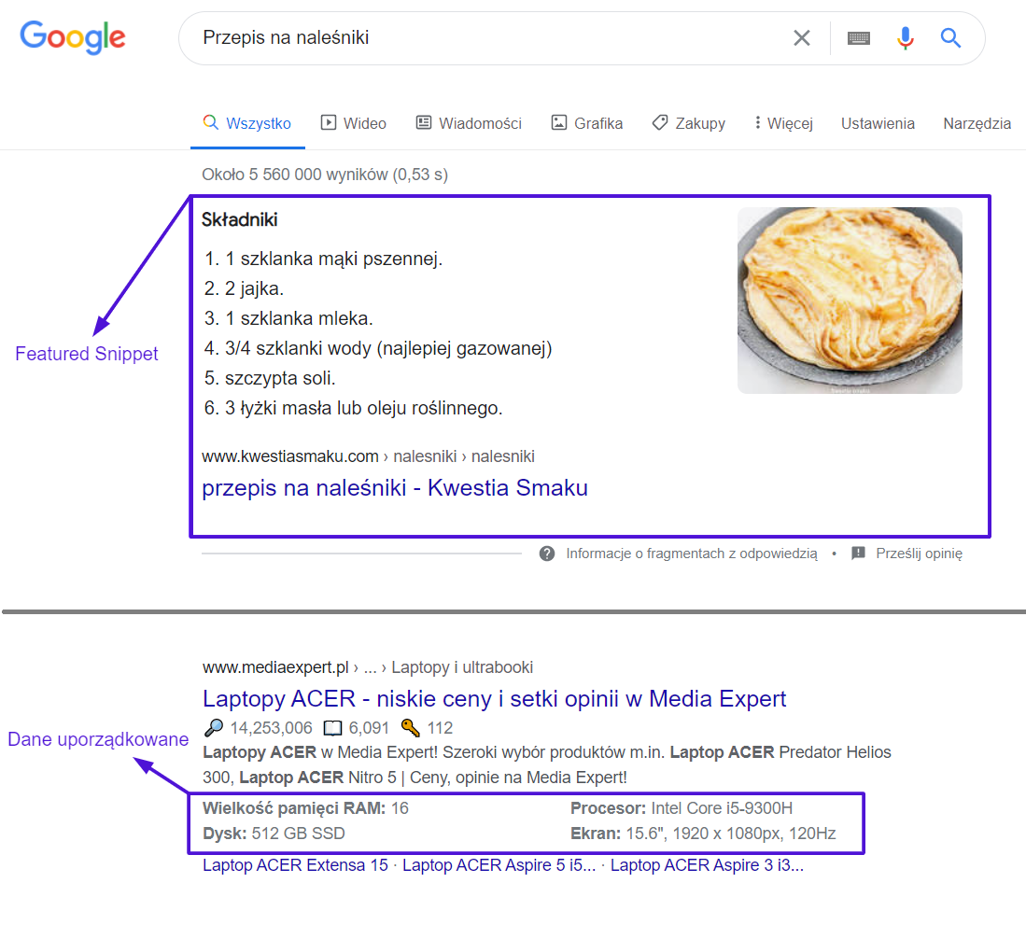Start voice search with microphone icon
This screenshot has height=925, width=1026.
[x=905, y=38]
